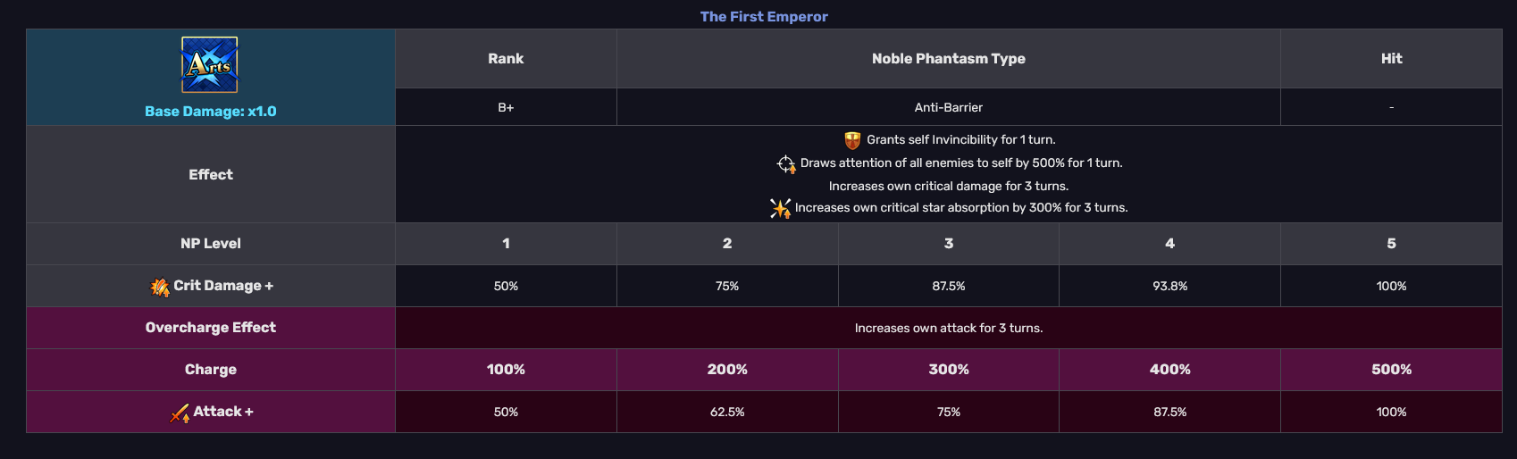Click the Attack up sword icon
This screenshot has width=1517, height=459.
[180, 413]
